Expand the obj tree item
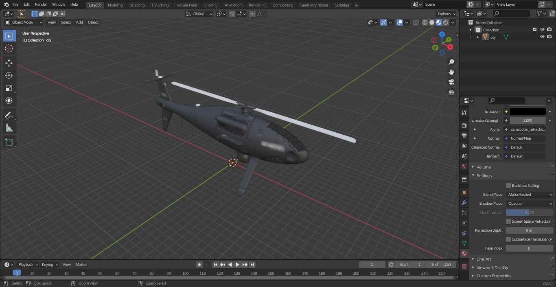Screen dimensions: 556x287 pos(478,37)
